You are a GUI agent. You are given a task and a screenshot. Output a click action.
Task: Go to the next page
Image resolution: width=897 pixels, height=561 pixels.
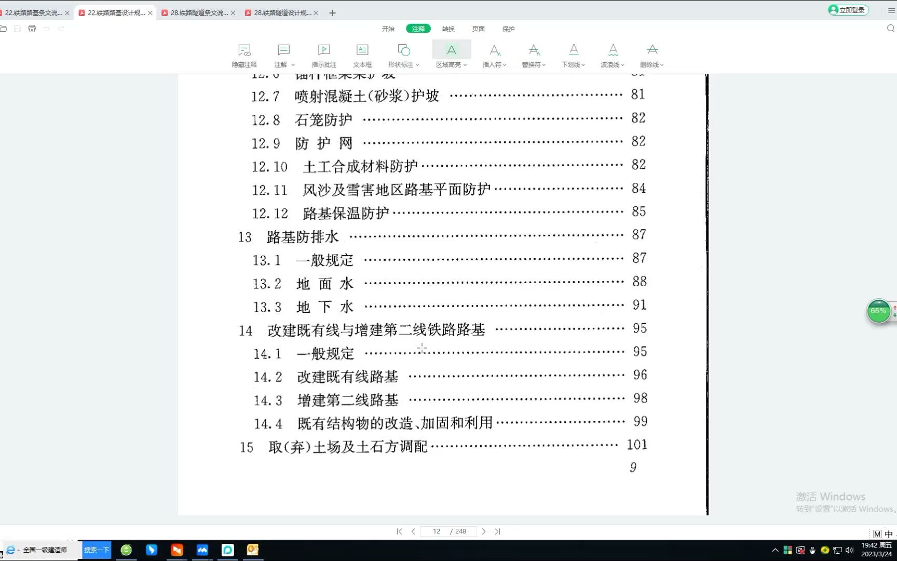(x=484, y=531)
